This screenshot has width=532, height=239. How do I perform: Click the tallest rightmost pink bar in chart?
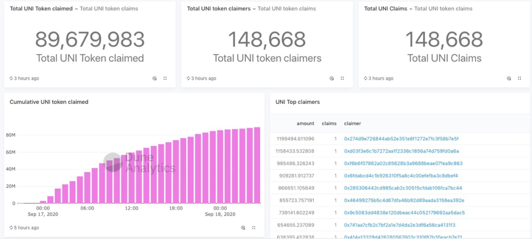(257, 165)
